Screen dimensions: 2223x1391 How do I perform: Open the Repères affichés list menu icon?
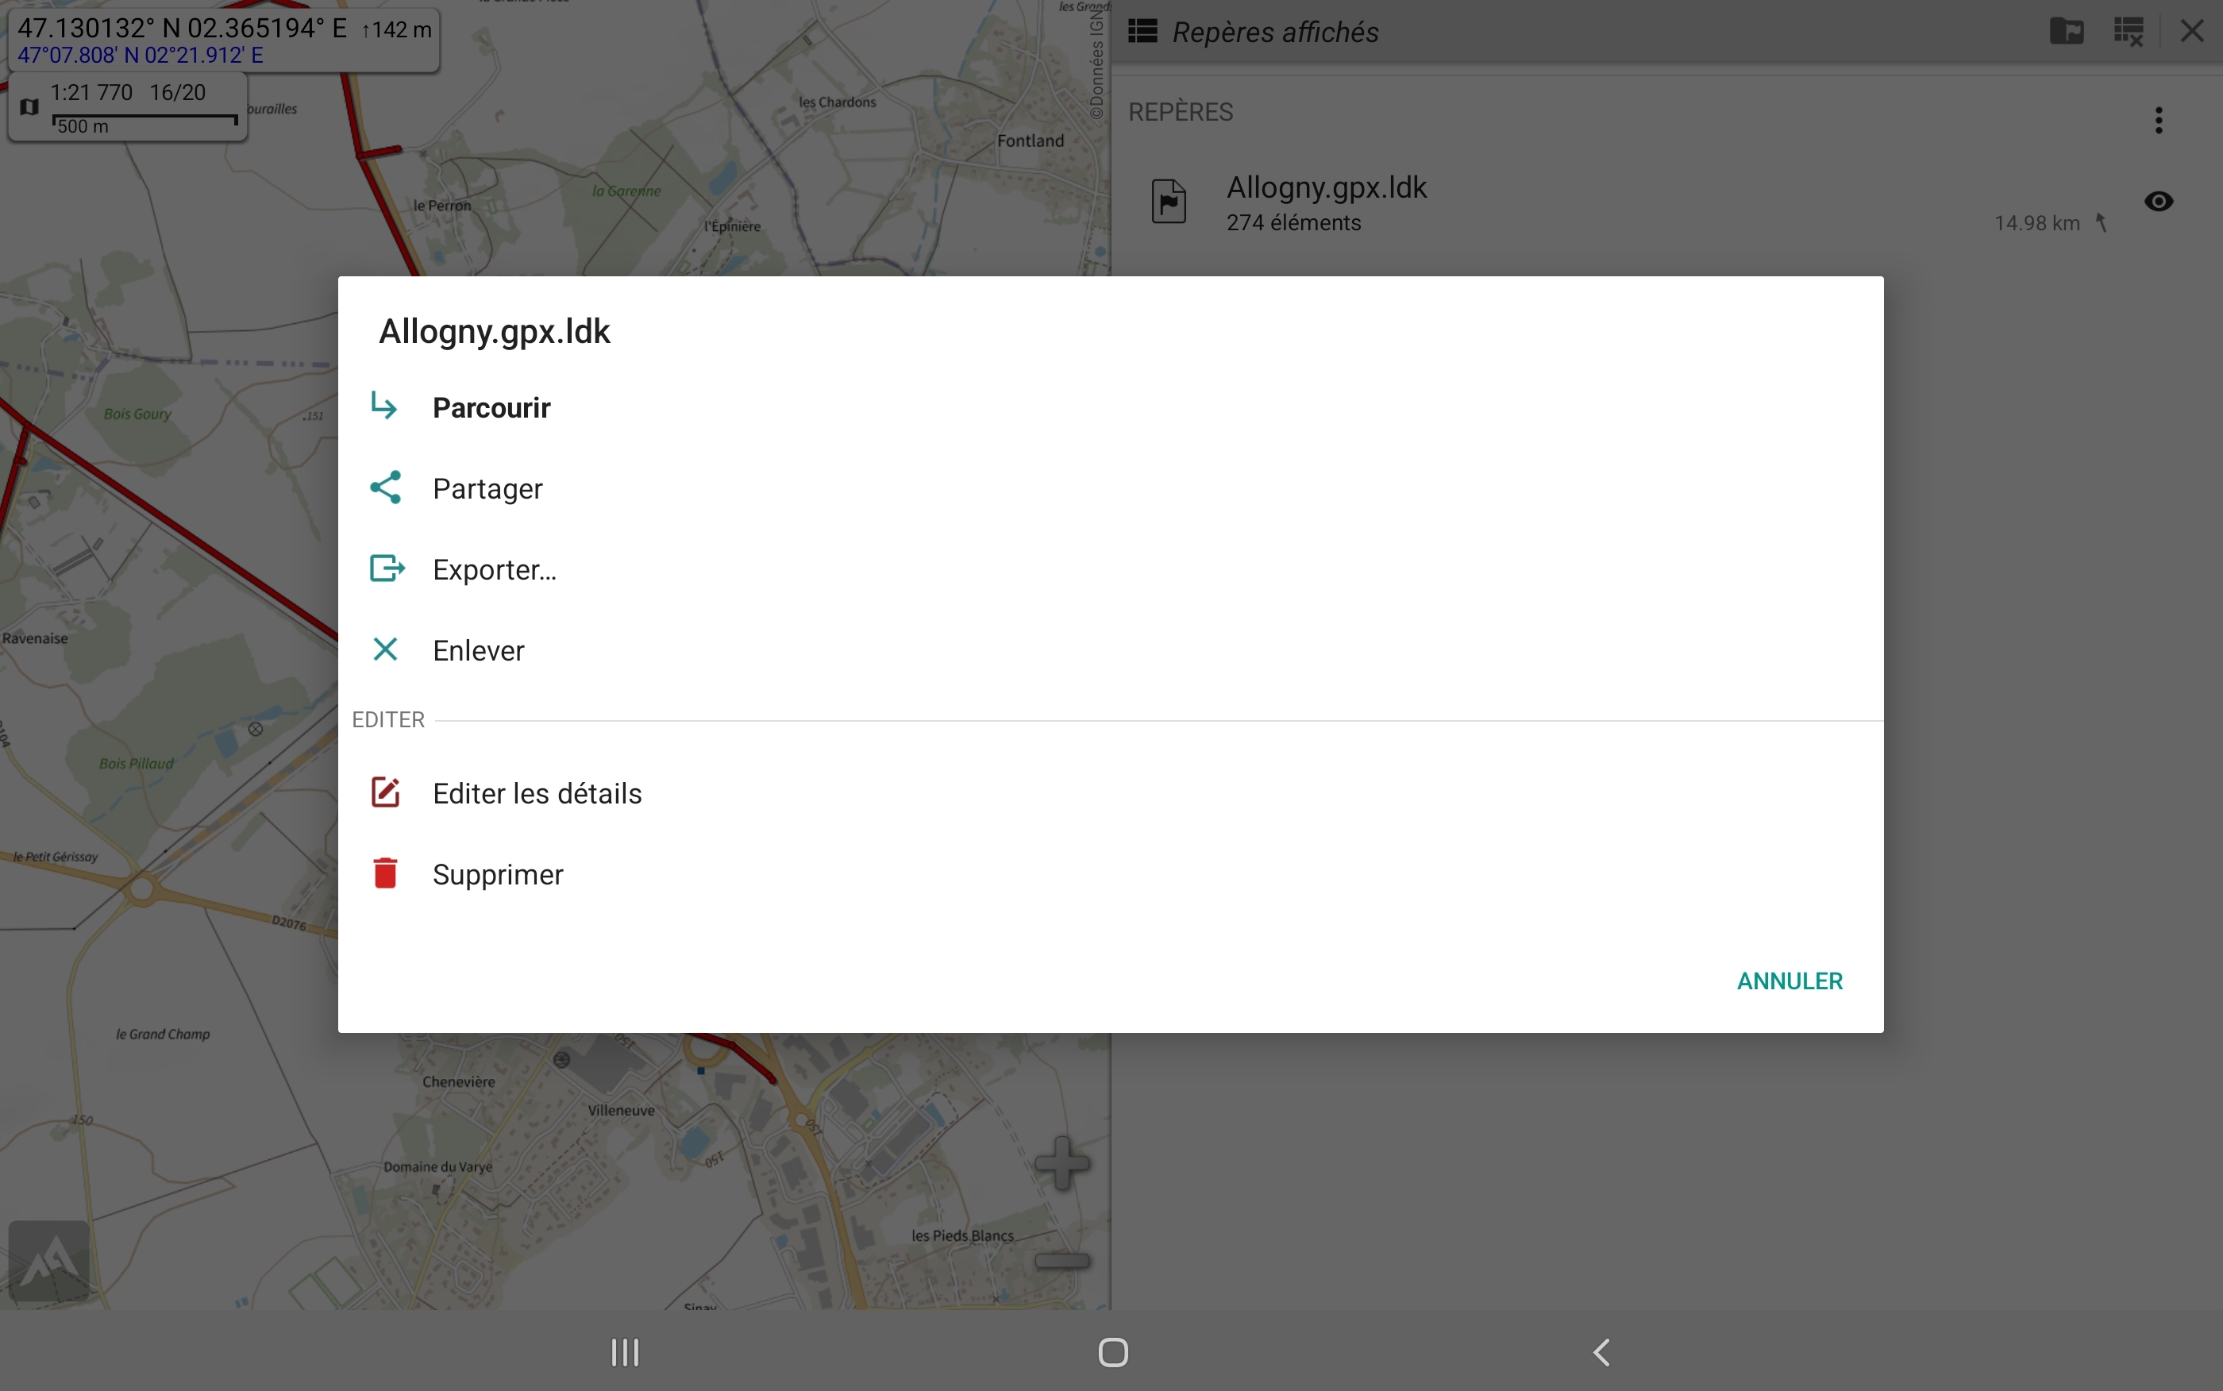1142,31
